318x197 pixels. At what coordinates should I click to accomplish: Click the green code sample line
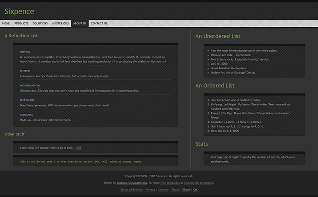click(x=81, y=162)
